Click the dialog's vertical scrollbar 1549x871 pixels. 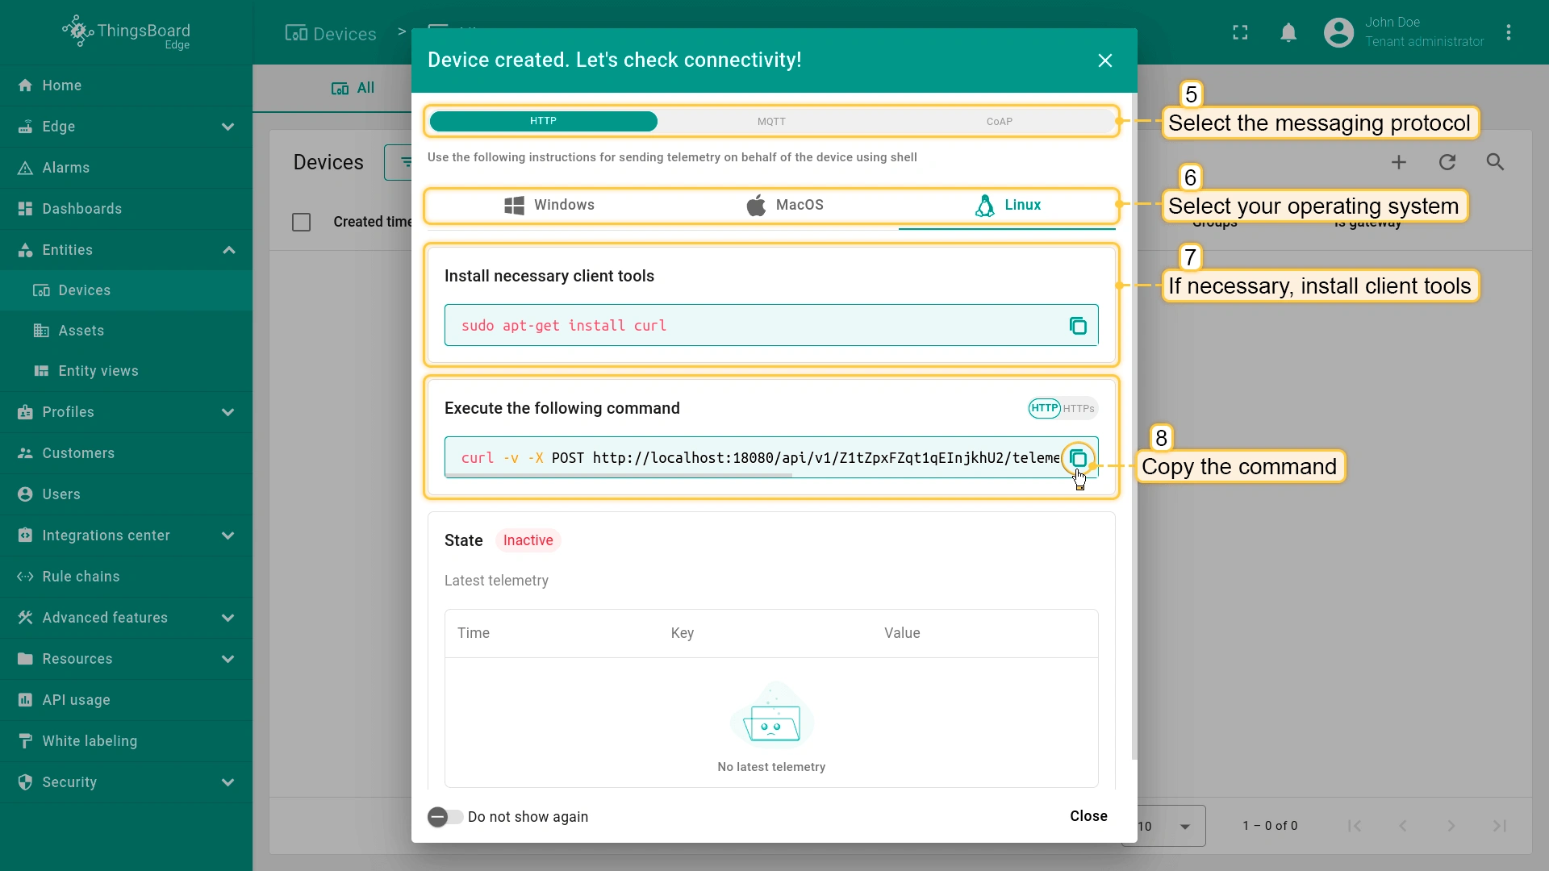tap(1134, 427)
